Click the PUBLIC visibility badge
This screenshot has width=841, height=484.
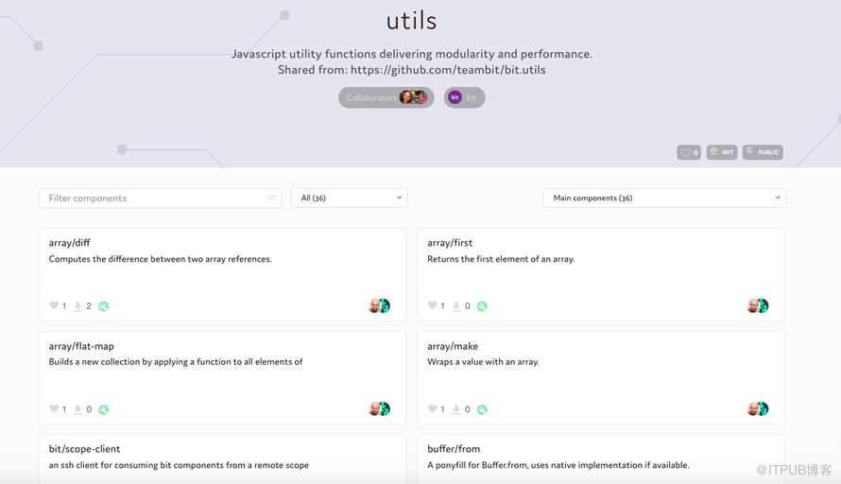[x=763, y=152]
